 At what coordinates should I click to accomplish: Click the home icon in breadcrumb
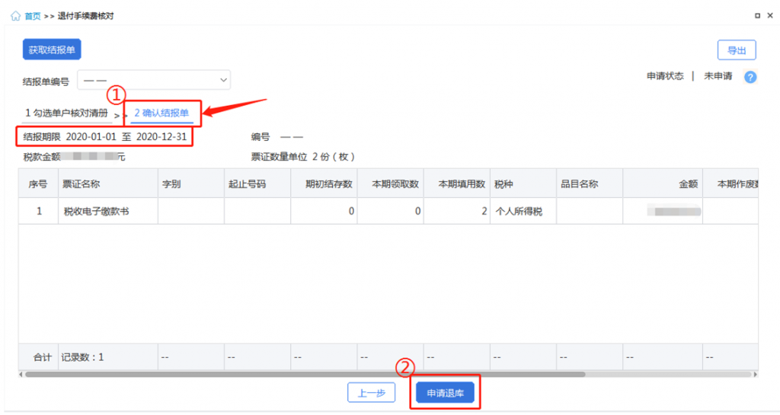[x=15, y=16]
